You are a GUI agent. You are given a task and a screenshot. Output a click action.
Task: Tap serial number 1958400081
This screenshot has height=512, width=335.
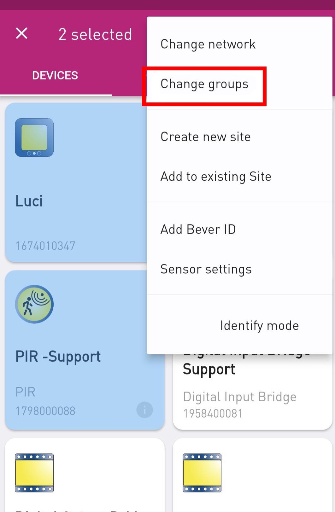click(x=213, y=413)
